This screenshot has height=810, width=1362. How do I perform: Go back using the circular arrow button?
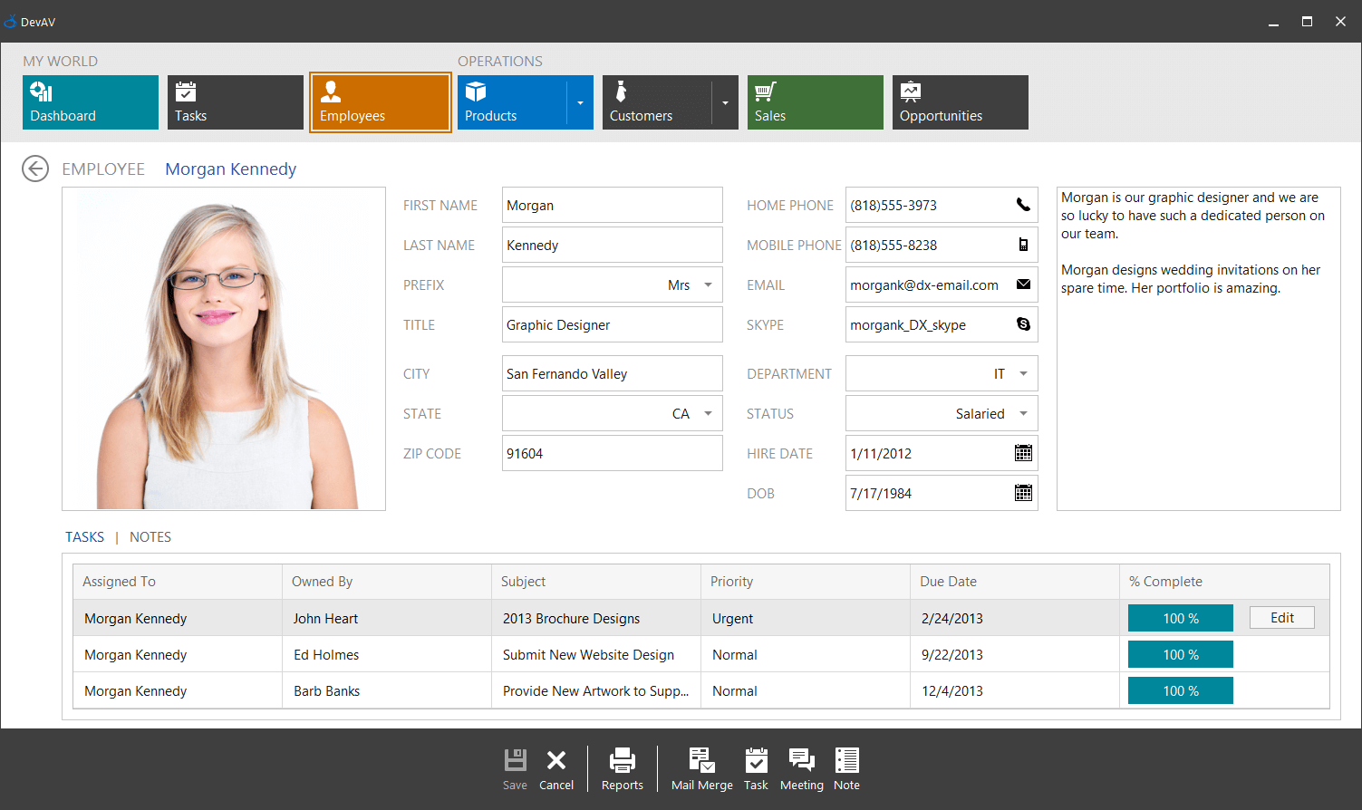point(35,169)
